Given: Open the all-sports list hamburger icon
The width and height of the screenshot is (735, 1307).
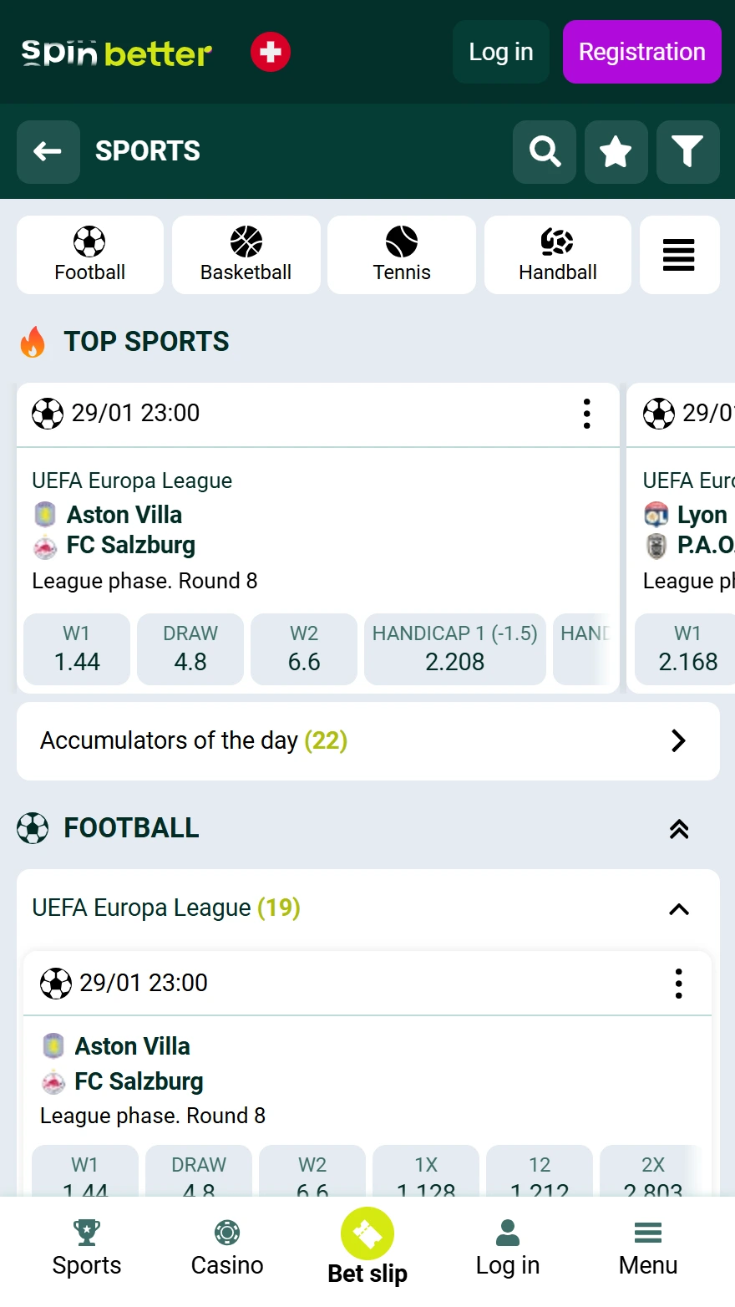Looking at the screenshot, I should pyautogui.click(x=679, y=255).
